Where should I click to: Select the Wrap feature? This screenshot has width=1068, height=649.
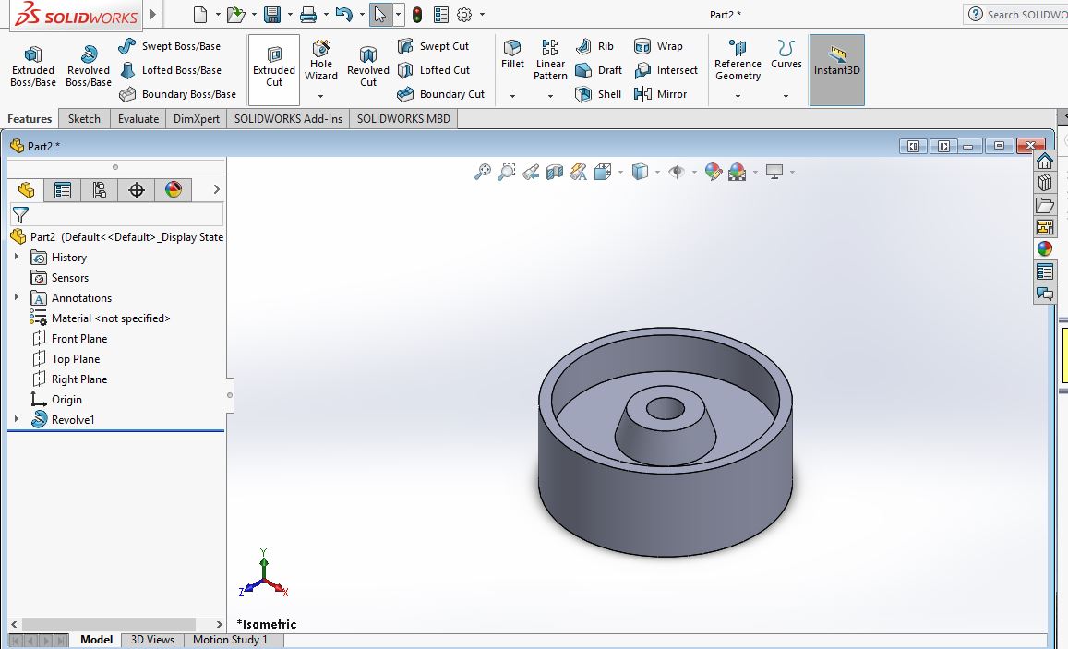pyautogui.click(x=658, y=46)
